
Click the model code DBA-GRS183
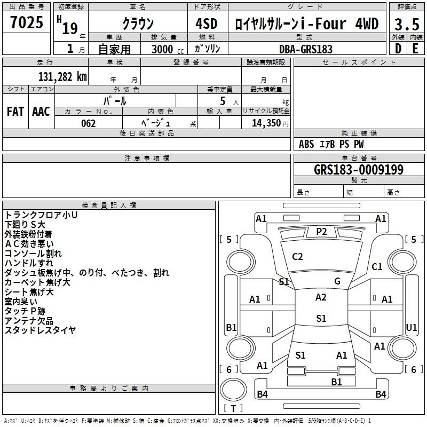coord(305,49)
